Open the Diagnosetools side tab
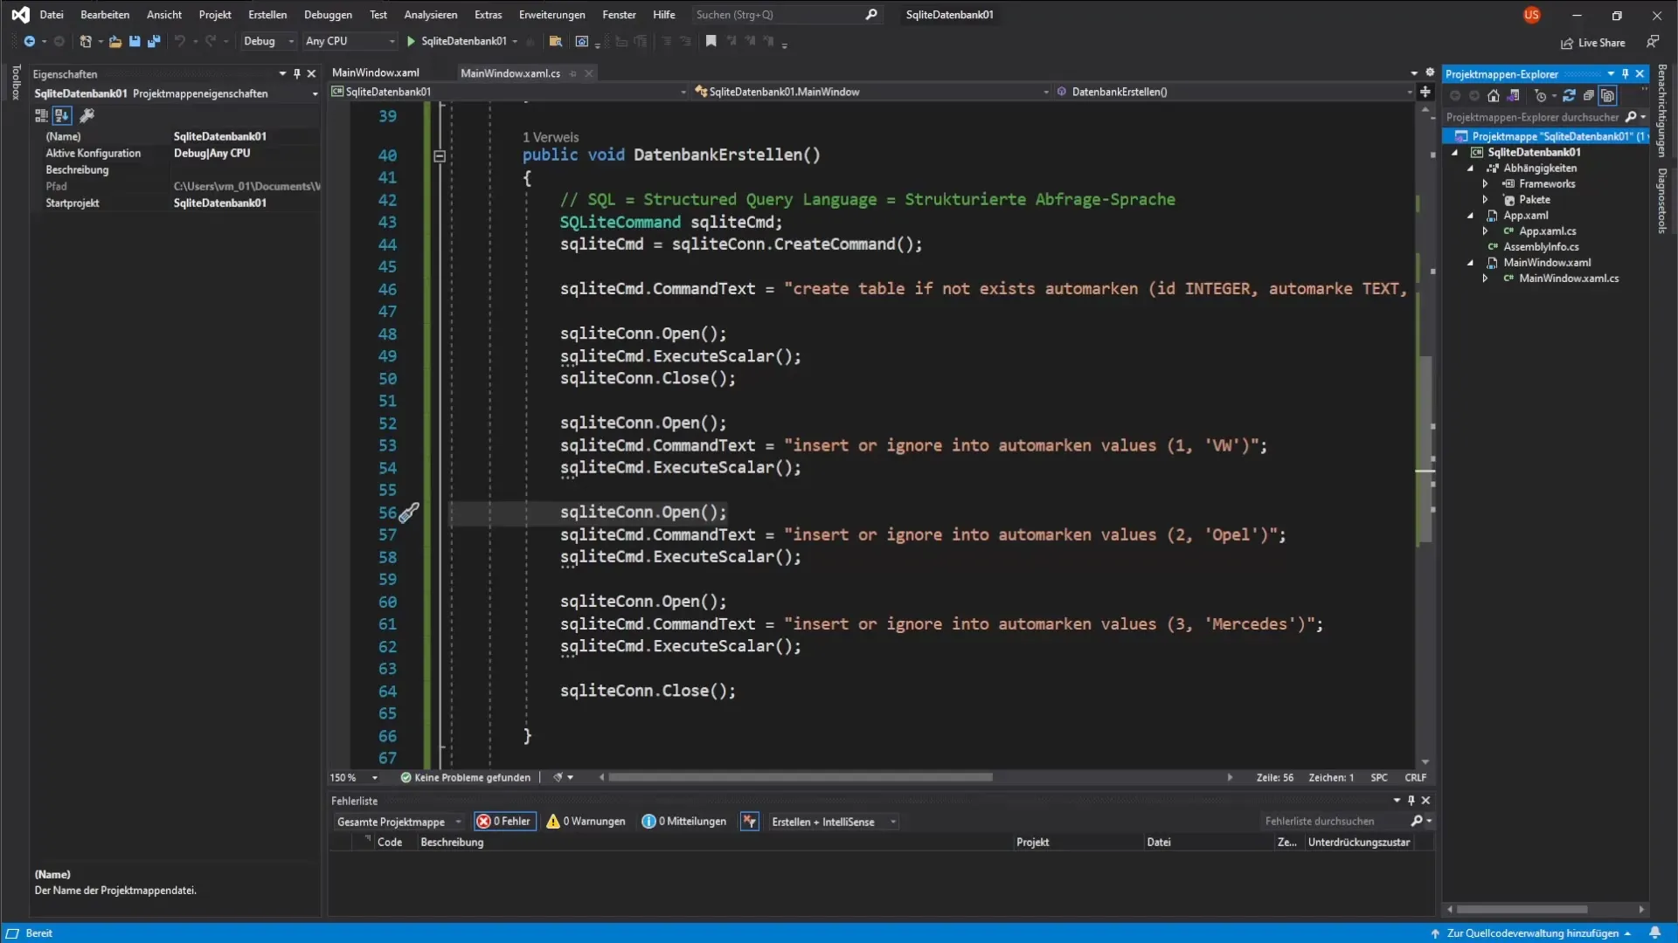 1662,200
